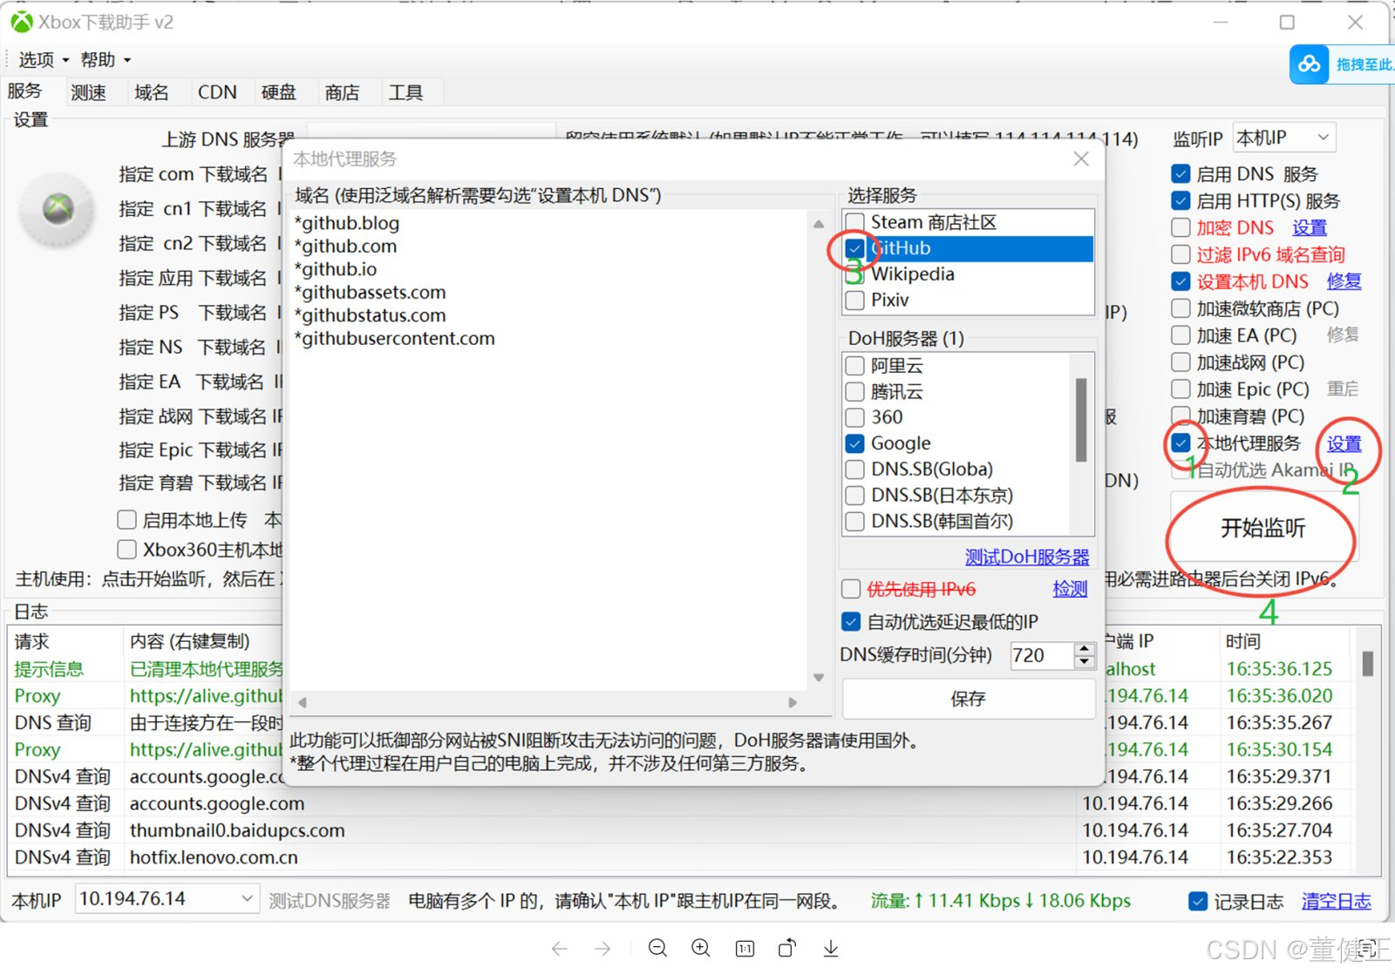The height and width of the screenshot is (974, 1395).
Task: Maximize the Xbox下载助手 window
Action: (1287, 23)
